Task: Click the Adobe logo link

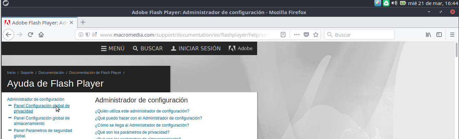Action: click(x=241, y=48)
